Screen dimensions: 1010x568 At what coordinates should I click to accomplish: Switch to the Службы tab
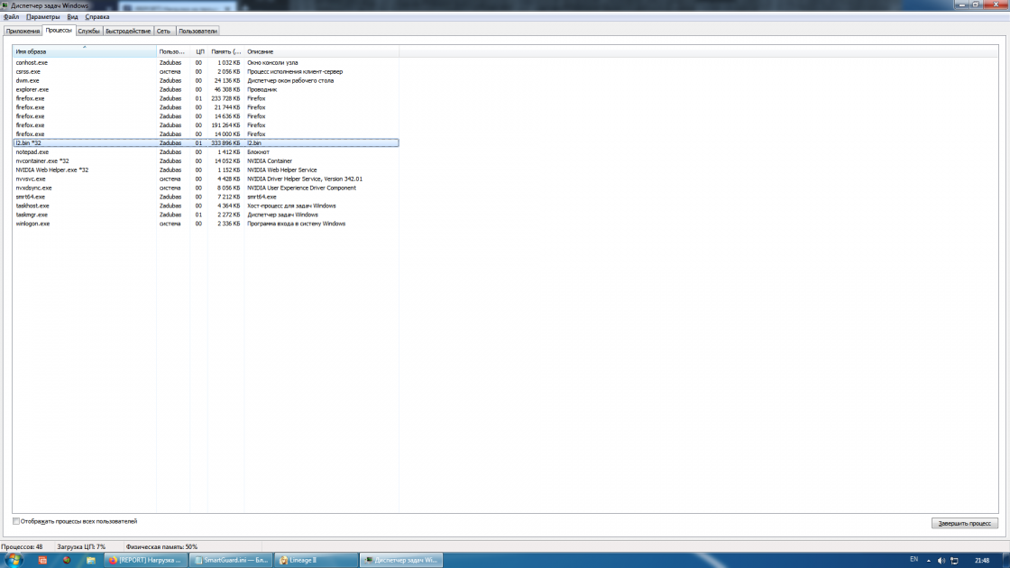pyautogui.click(x=88, y=31)
